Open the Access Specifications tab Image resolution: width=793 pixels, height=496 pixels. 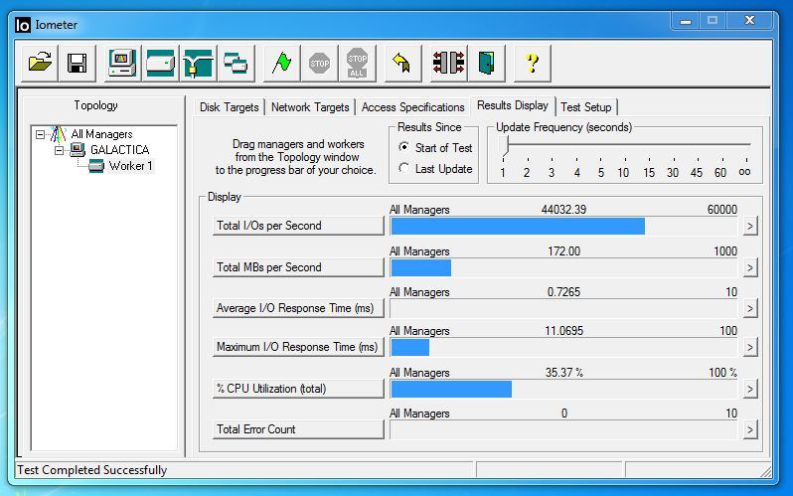click(x=412, y=107)
